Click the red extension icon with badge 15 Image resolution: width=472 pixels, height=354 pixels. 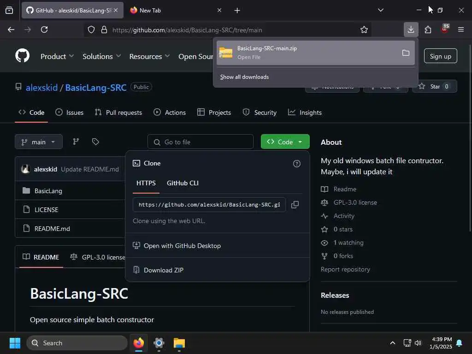tap(445, 29)
